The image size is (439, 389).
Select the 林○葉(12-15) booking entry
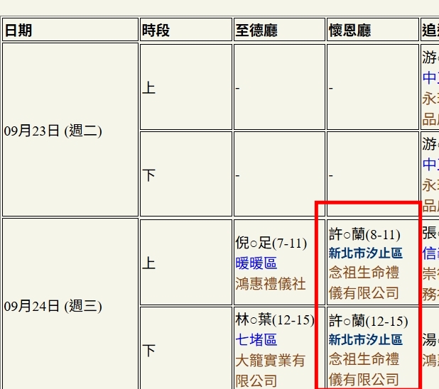click(274, 320)
